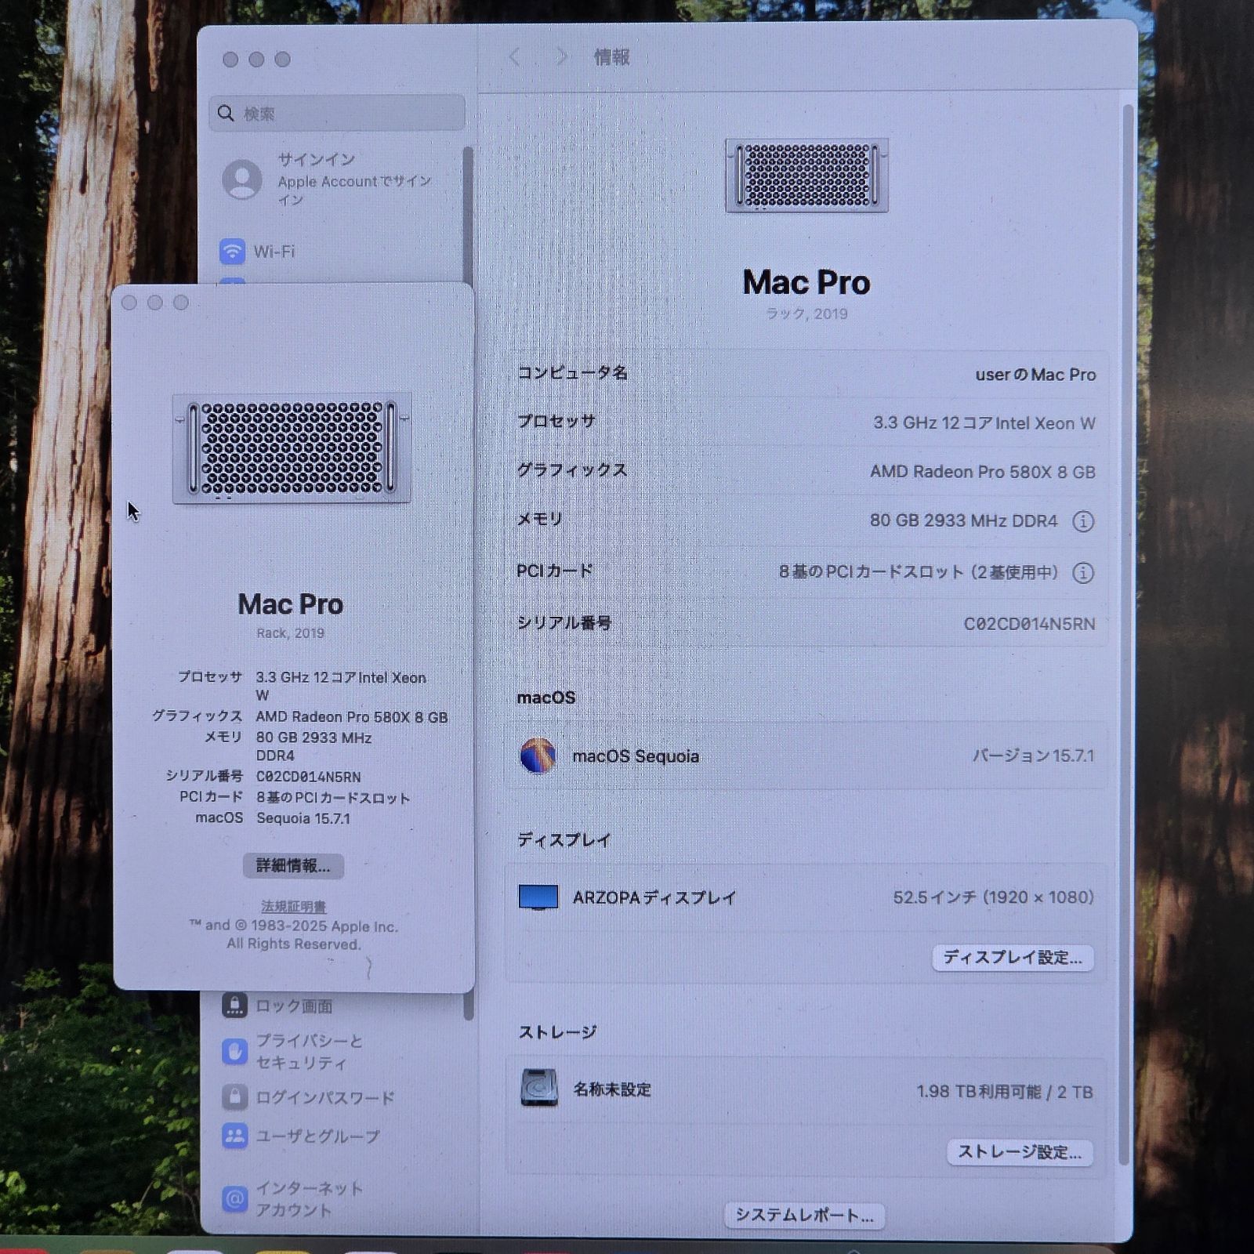Image resolution: width=1254 pixels, height=1254 pixels.
Task: Select the Login Password (ログインパスワード) icon
Action: pyautogui.click(x=234, y=1097)
